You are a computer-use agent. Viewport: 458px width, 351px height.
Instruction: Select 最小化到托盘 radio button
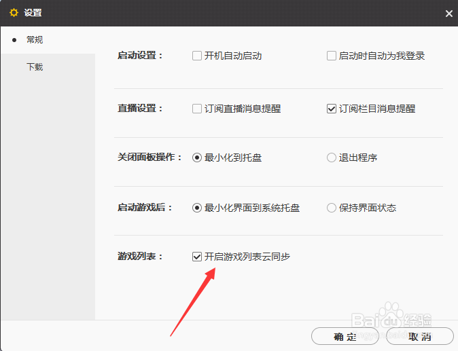197,158
